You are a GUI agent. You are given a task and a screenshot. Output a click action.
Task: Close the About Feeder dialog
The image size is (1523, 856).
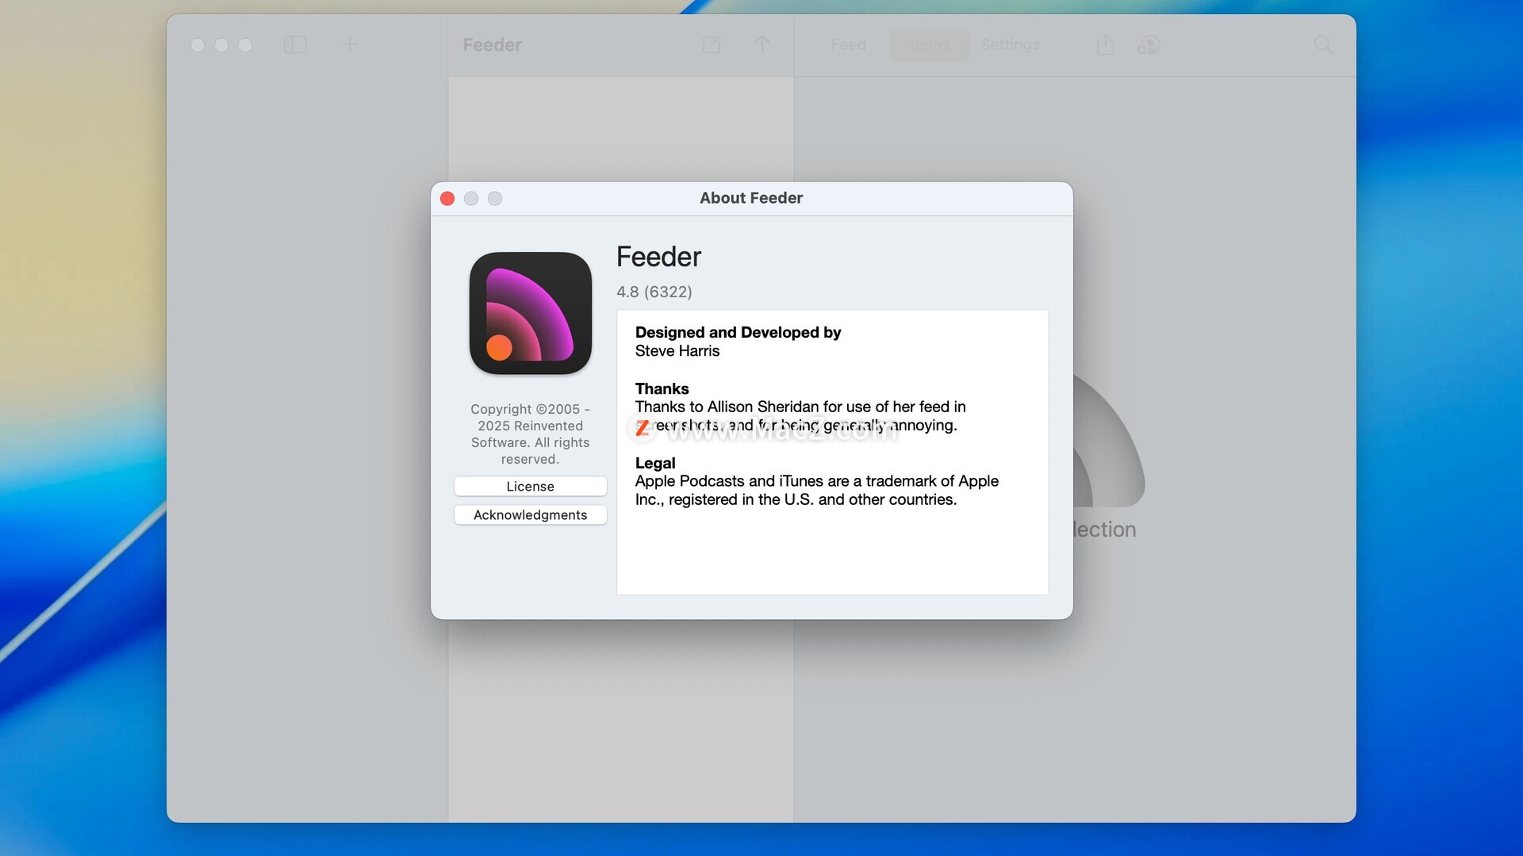[x=447, y=198]
